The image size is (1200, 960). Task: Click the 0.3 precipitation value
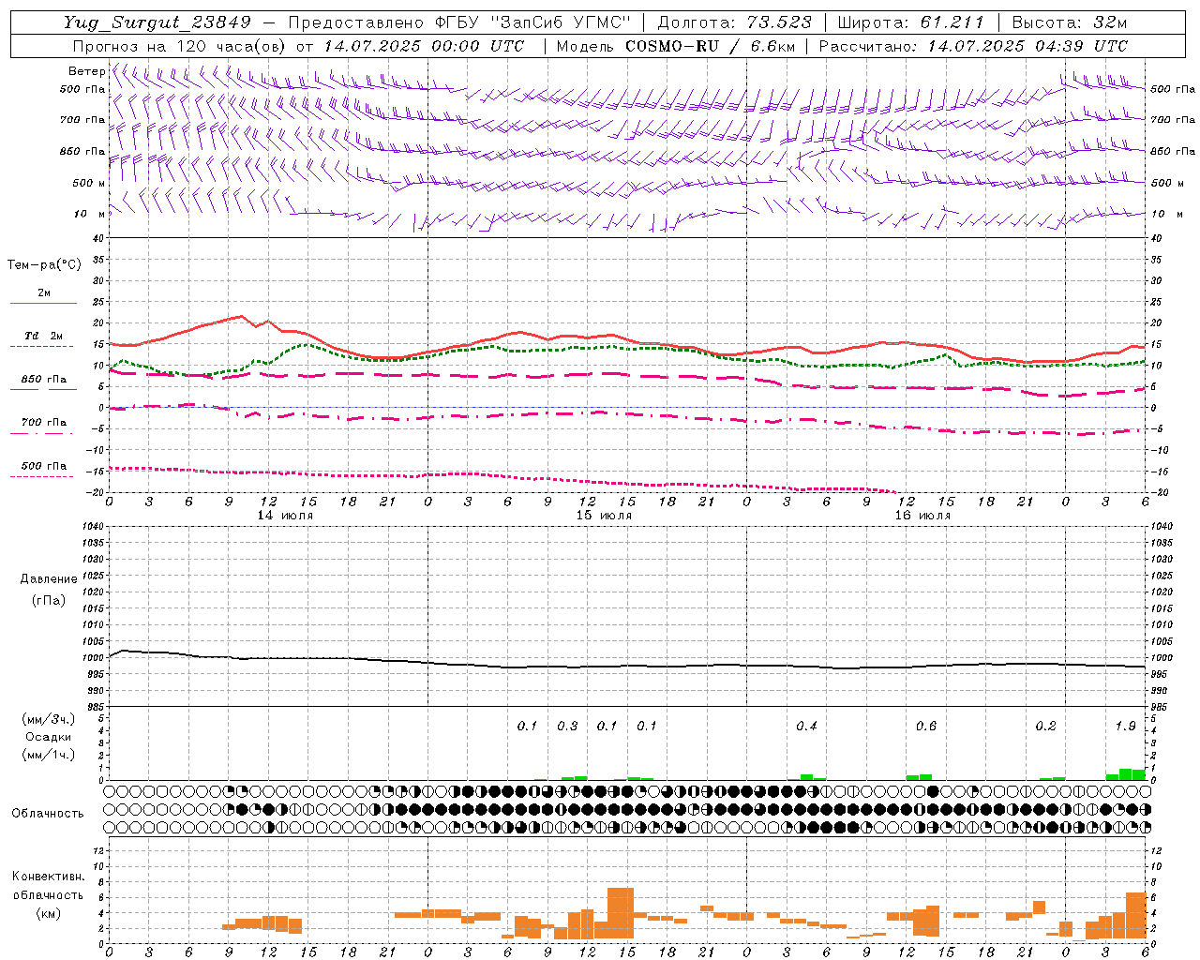pyautogui.click(x=567, y=727)
